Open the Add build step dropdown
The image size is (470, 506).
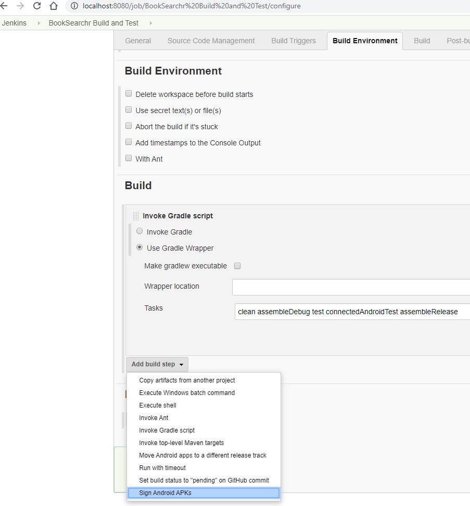tap(157, 364)
